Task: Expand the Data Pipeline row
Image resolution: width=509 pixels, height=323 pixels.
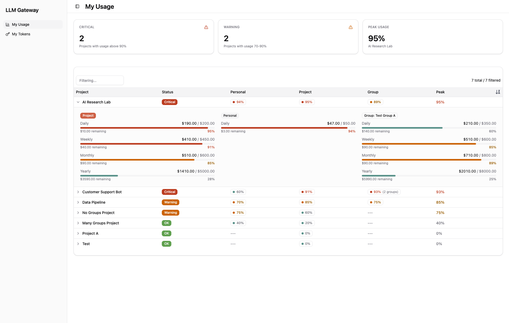Action: point(78,202)
